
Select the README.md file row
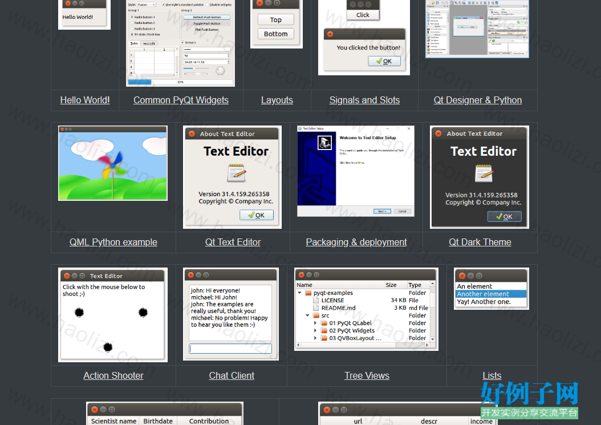click(x=363, y=307)
